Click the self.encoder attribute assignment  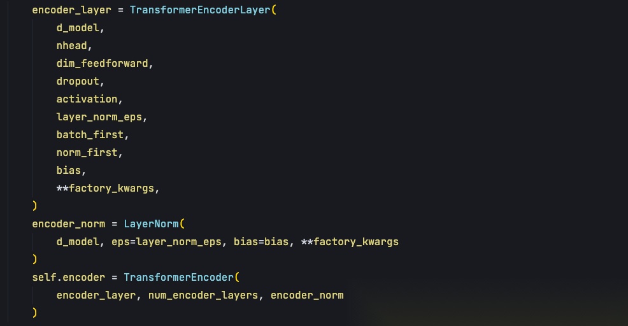coord(69,278)
